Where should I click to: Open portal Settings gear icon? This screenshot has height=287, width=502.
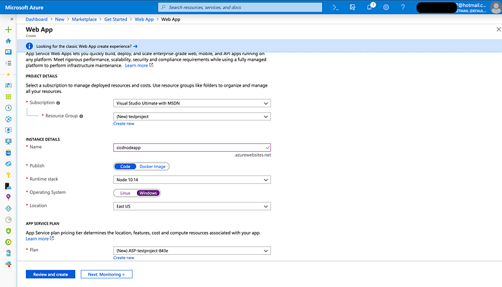386,7
